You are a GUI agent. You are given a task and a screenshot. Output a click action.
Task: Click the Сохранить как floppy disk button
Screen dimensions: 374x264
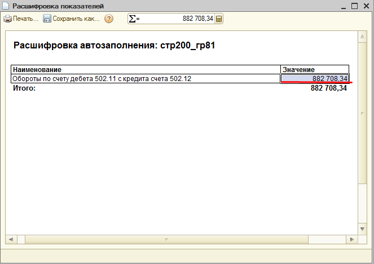pyautogui.click(x=72, y=19)
